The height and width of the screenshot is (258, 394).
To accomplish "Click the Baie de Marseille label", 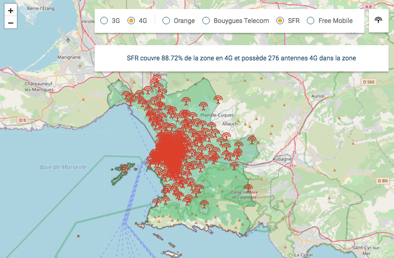I will click(63, 167).
